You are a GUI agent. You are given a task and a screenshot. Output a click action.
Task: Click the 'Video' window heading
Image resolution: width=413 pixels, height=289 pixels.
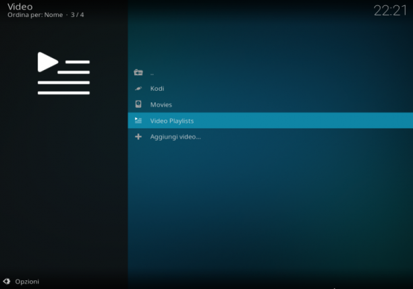pyautogui.click(x=20, y=6)
